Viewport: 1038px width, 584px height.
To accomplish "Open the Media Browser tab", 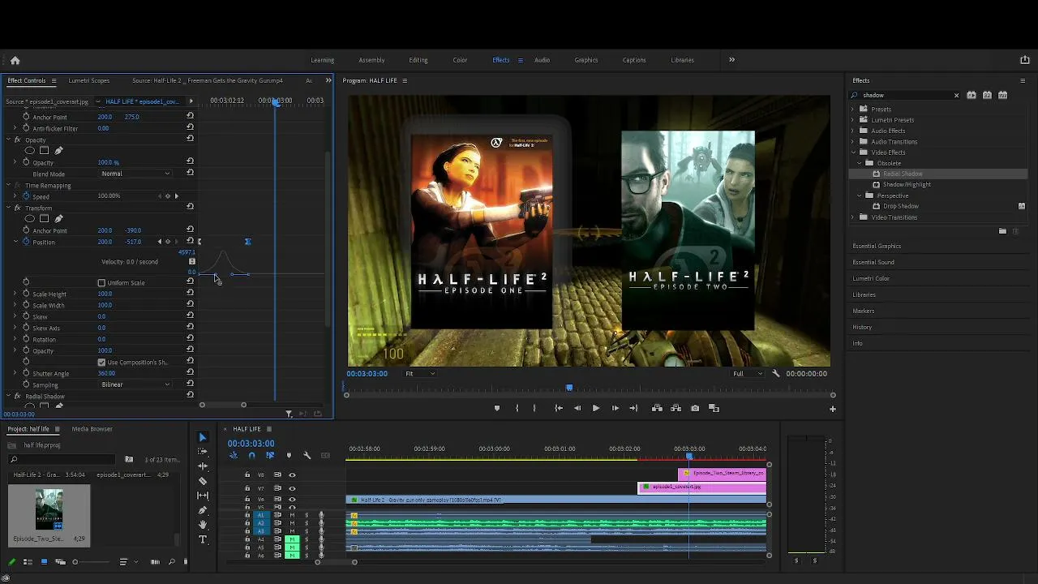I will pyautogui.click(x=92, y=429).
